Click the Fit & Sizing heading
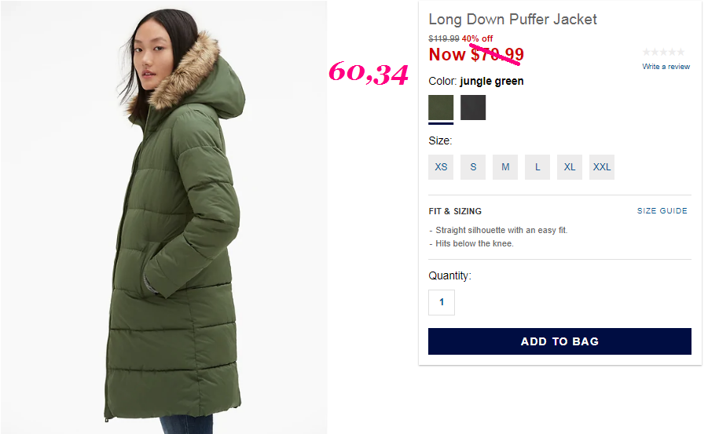Image resolution: width=708 pixels, height=434 pixels. pos(455,211)
